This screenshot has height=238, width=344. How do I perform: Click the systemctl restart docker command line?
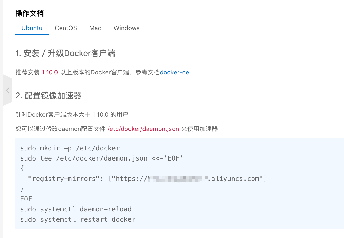click(78, 219)
